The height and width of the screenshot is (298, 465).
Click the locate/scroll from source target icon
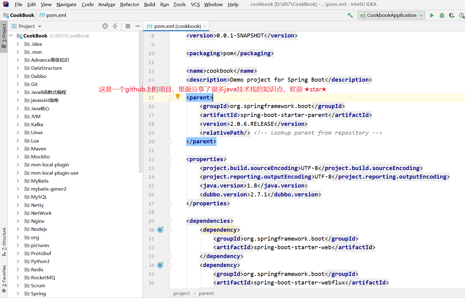coord(105,26)
